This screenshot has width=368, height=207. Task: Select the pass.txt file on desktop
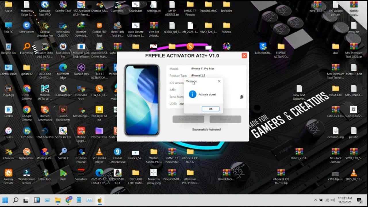354,133
